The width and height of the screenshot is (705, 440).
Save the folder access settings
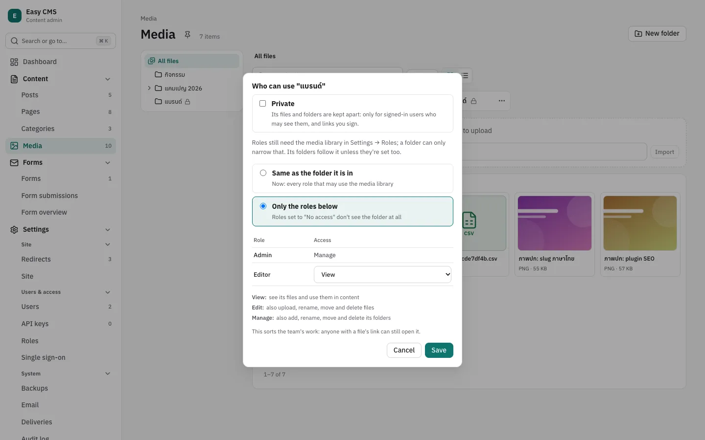(x=439, y=350)
